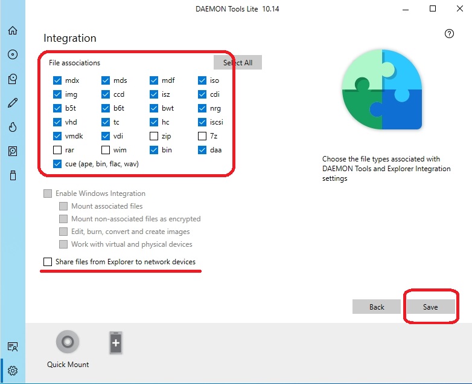Click the File associations label
Viewport: 472px width, 384px height.
74,63
